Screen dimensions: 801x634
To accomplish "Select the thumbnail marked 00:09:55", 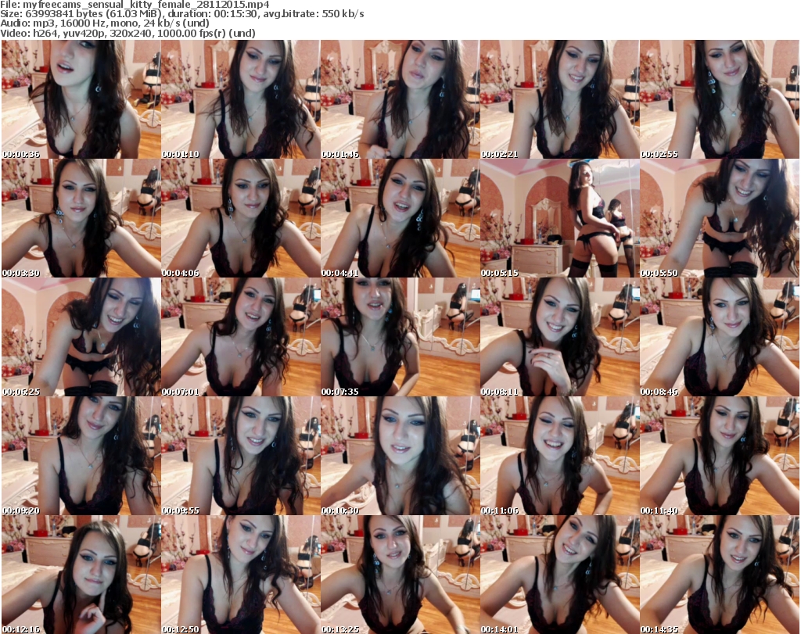I will click(241, 456).
